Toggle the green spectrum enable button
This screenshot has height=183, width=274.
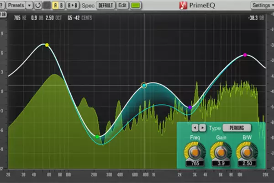coord(136,5)
